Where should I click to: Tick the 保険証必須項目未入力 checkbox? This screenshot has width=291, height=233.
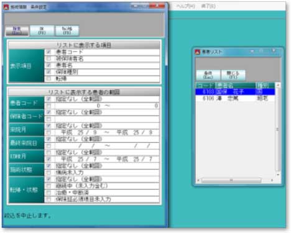tap(48, 199)
